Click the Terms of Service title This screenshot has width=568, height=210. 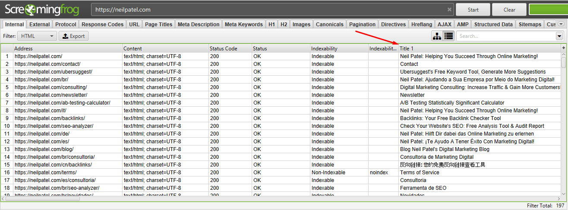click(420, 173)
